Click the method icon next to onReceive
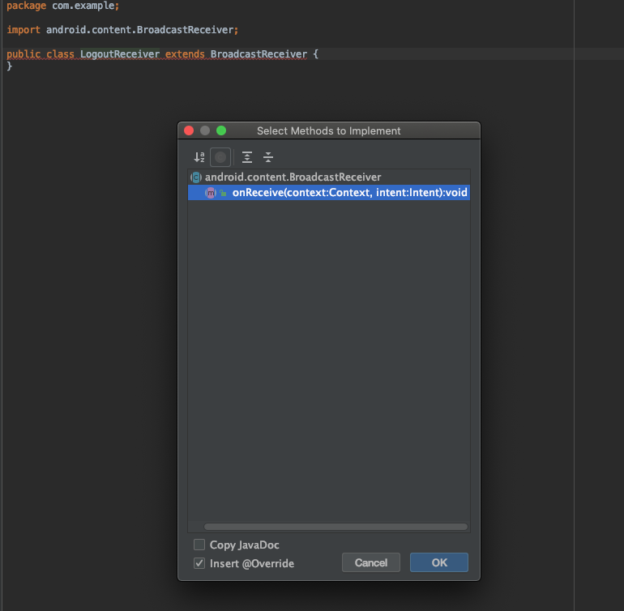Image resolution: width=624 pixels, height=611 pixels. (211, 193)
